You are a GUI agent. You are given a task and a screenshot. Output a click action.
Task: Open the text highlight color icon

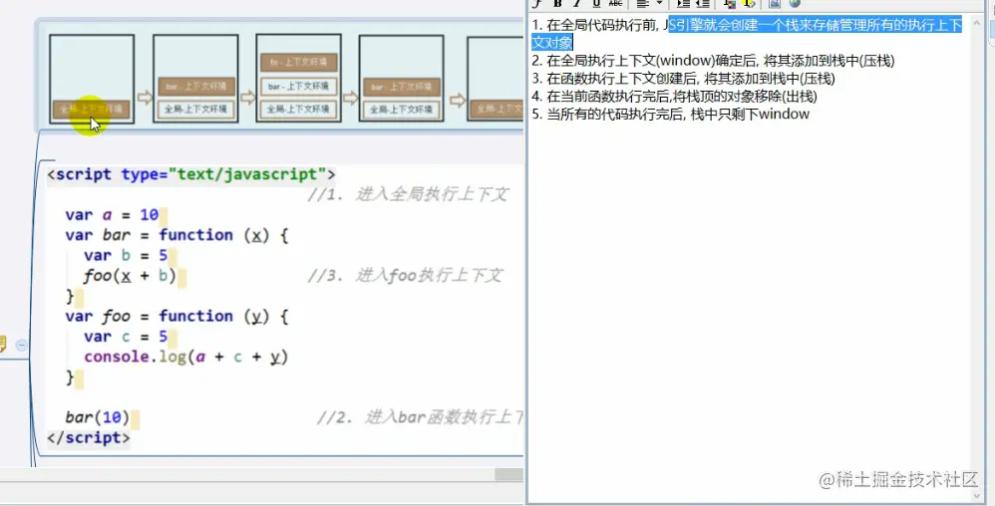pyautogui.click(x=749, y=4)
